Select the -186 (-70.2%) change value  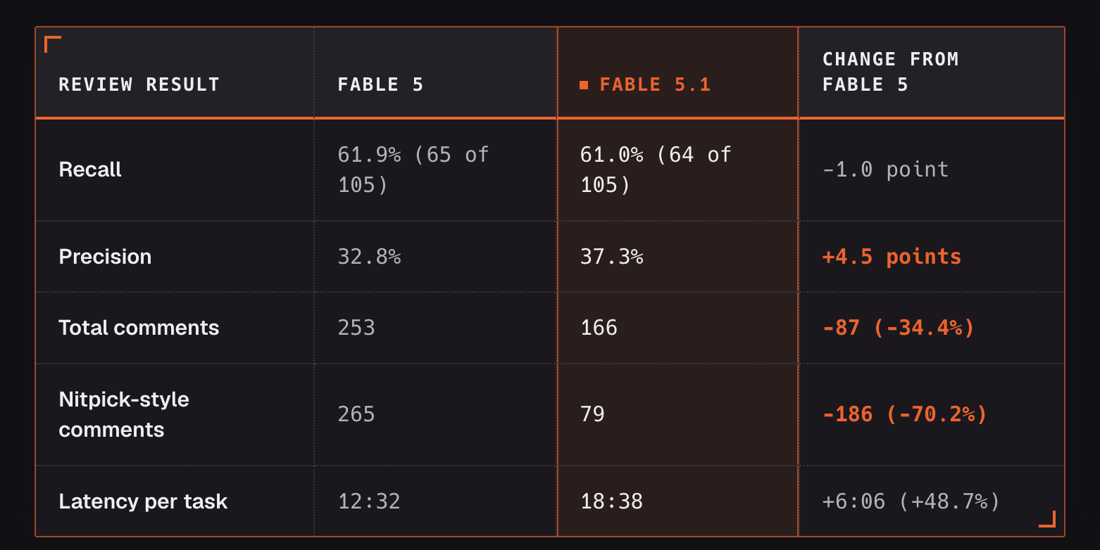point(905,414)
